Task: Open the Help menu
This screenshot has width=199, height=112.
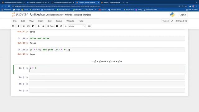Action: pos(81,21)
